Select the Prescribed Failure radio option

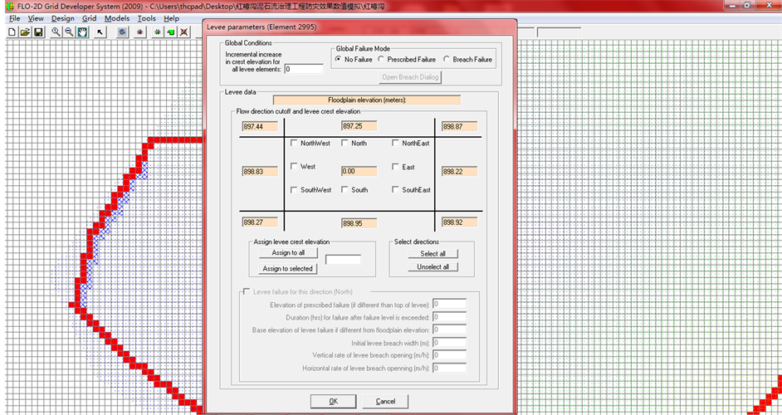382,60
